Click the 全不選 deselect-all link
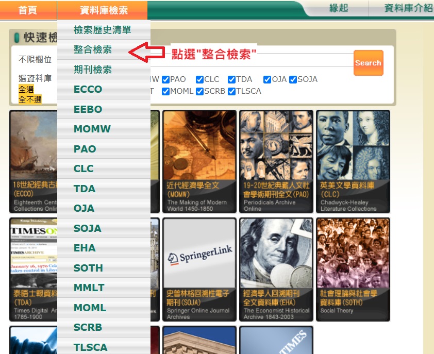This screenshot has height=354, width=434. coord(30,99)
